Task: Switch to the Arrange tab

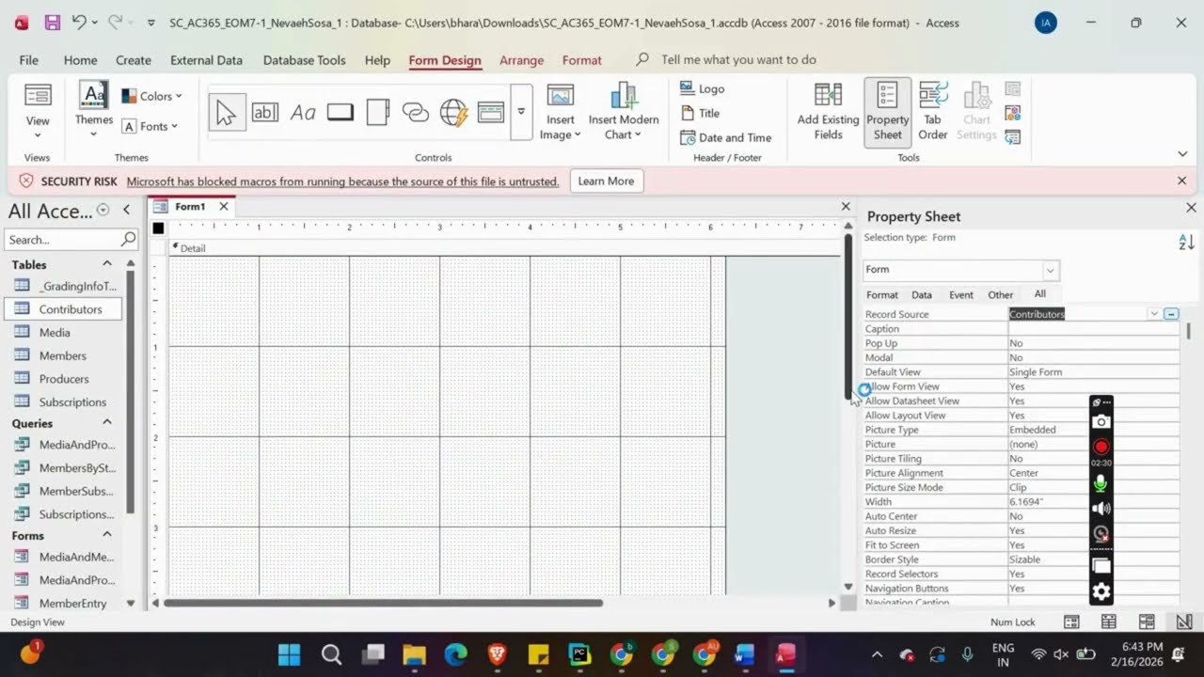Action: pyautogui.click(x=521, y=60)
